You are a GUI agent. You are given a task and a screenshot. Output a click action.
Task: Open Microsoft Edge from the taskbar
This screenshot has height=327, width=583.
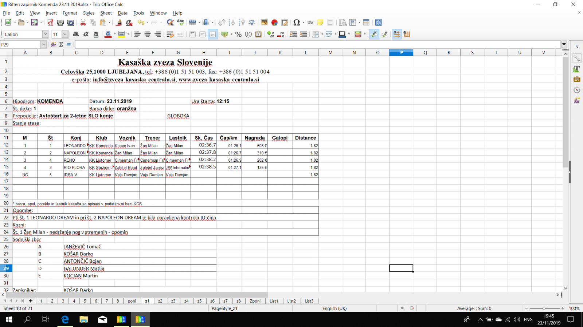pyautogui.click(x=65, y=319)
